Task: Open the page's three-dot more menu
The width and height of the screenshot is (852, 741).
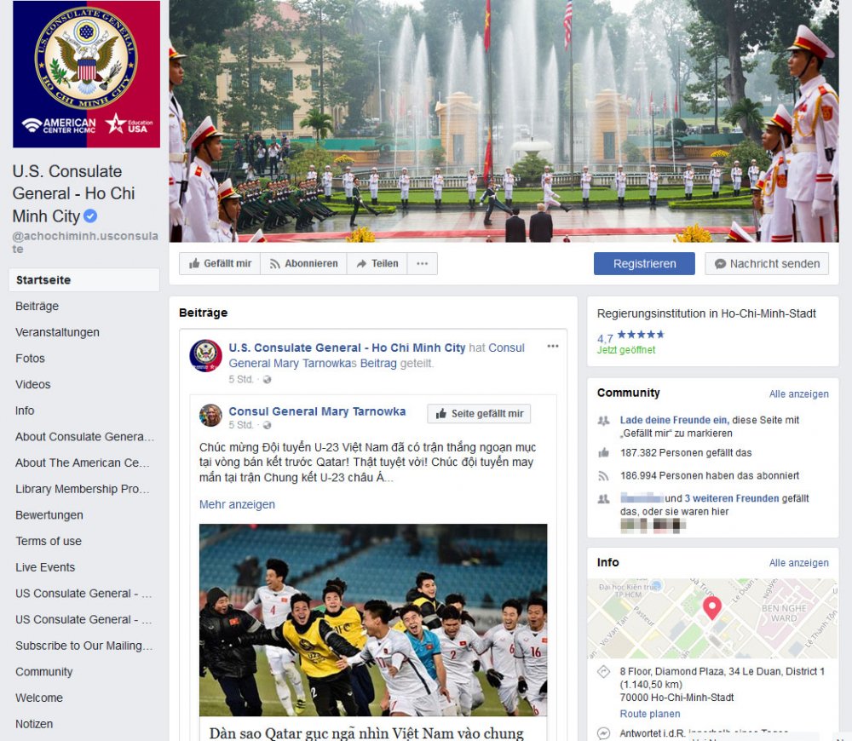Action: [x=423, y=263]
